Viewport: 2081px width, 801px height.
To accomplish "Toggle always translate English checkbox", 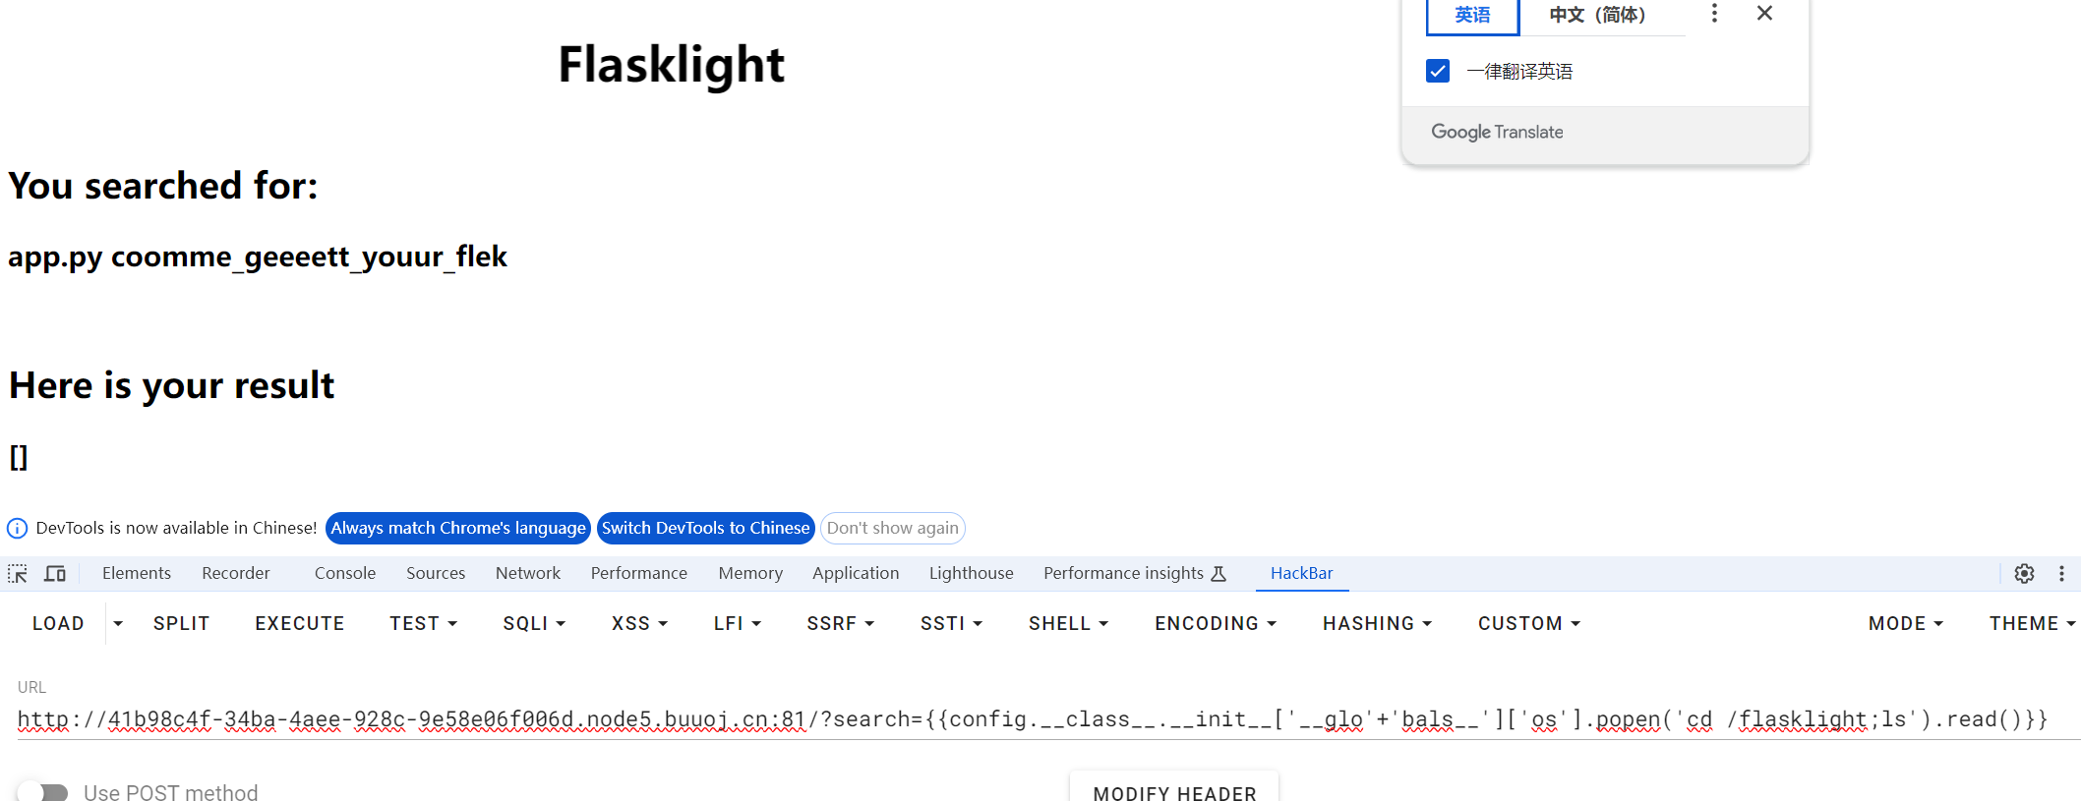I will point(1438,71).
